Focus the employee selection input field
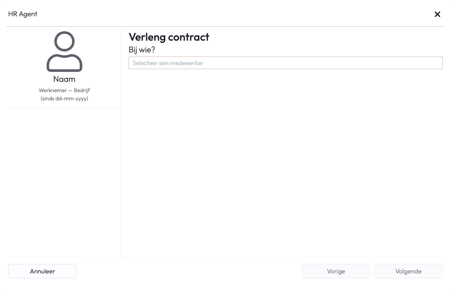 point(285,63)
